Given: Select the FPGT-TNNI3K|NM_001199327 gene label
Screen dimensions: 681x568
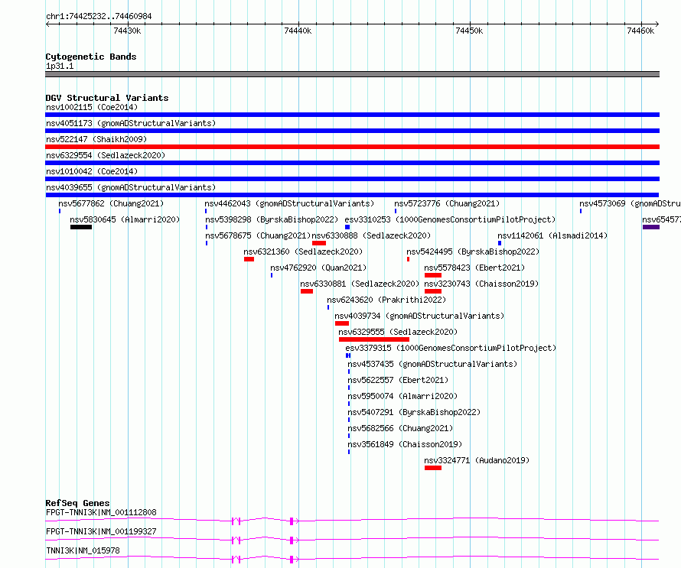Looking at the screenshot, I should (101, 531).
